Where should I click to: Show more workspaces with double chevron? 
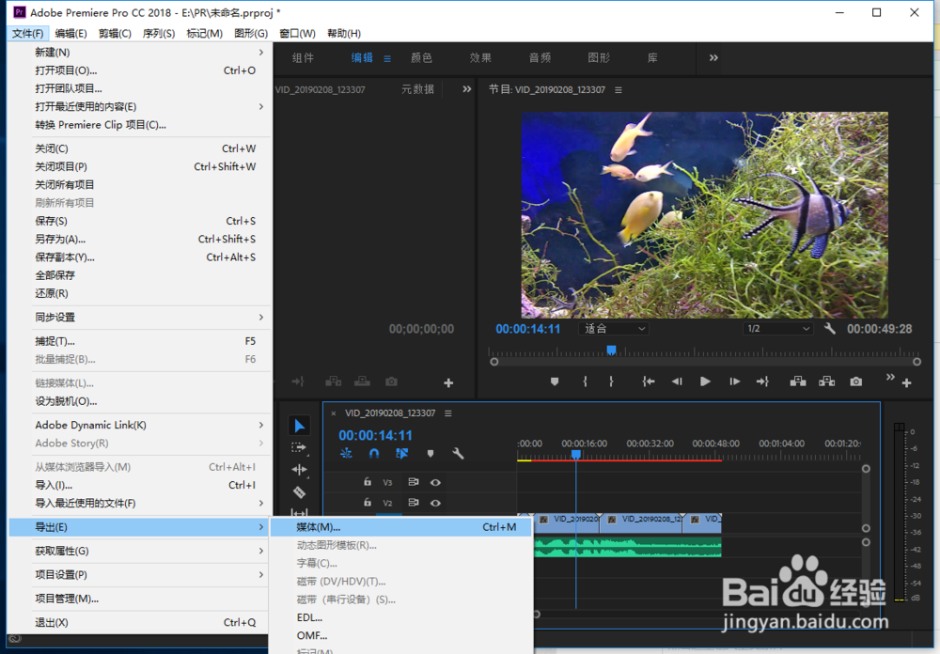click(713, 57)
